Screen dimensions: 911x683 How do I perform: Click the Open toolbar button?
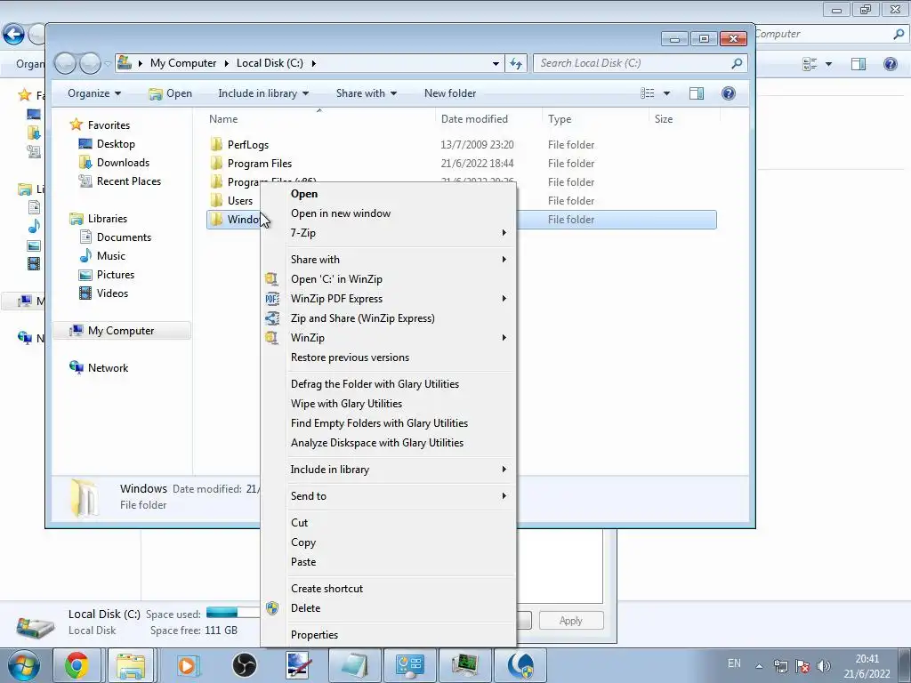pyautogui.click(x=170, y=93)
